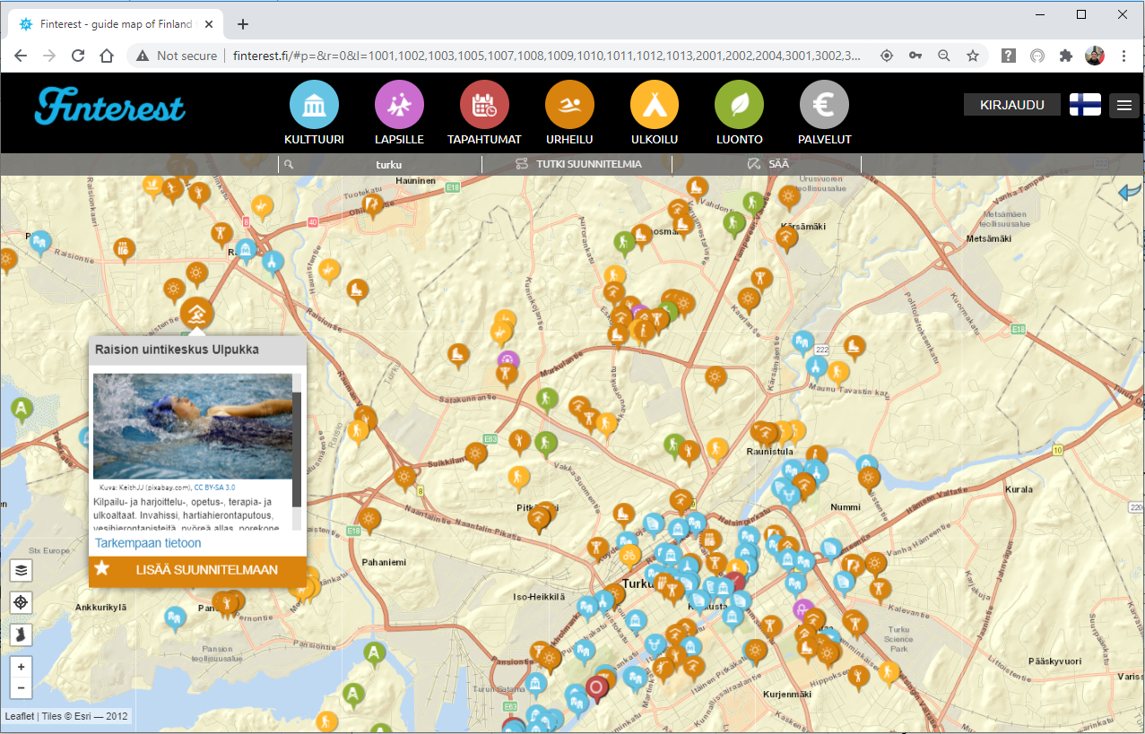Toggle the Tapahtumat events category

point(484,106)
